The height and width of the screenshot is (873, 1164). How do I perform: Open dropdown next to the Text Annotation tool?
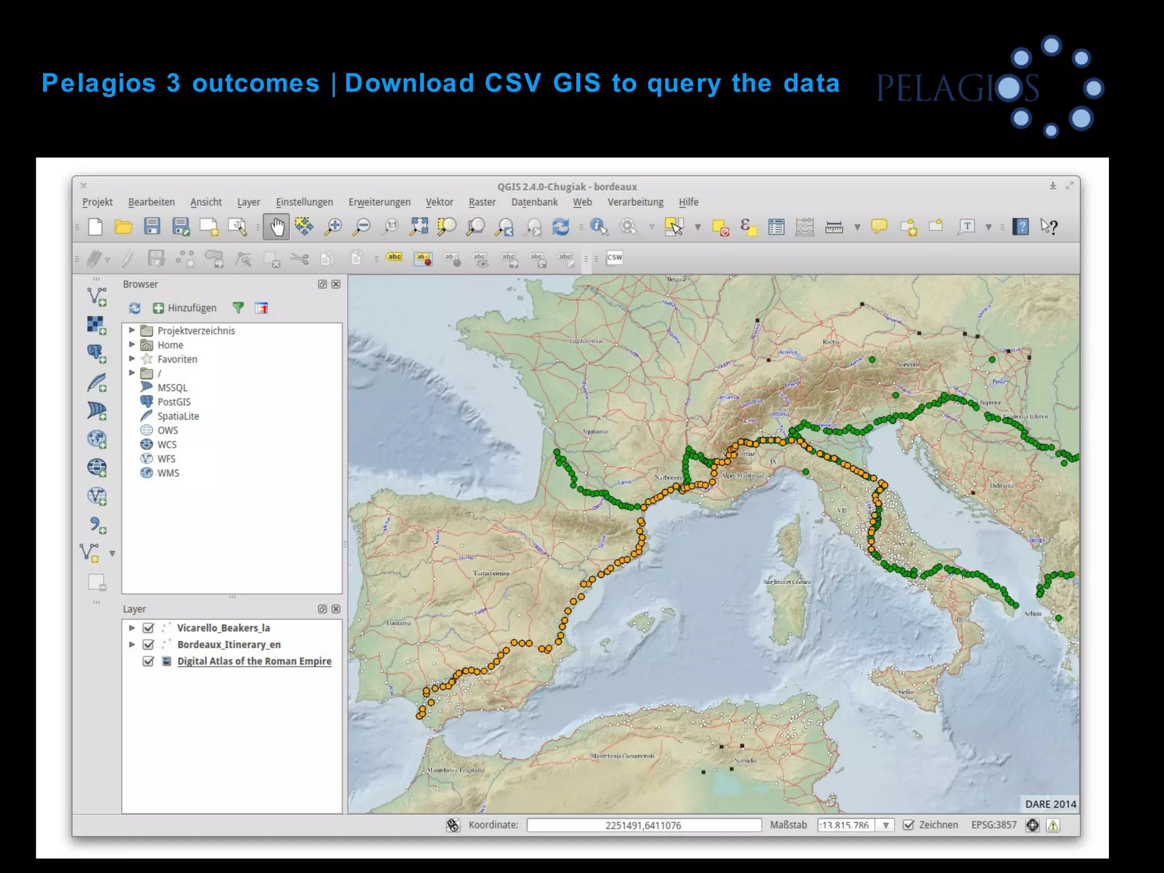(988, 227)
